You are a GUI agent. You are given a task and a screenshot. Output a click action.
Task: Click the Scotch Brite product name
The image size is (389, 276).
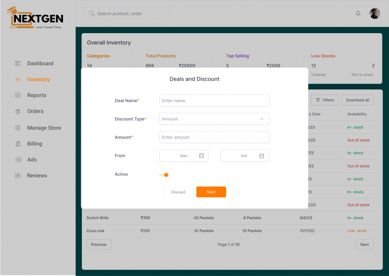[97, 218]
